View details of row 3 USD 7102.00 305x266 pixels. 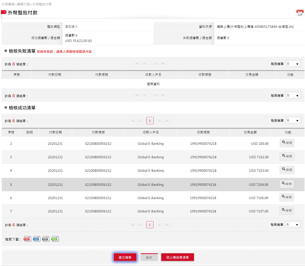pyautogui.click(x=287, y=156)
